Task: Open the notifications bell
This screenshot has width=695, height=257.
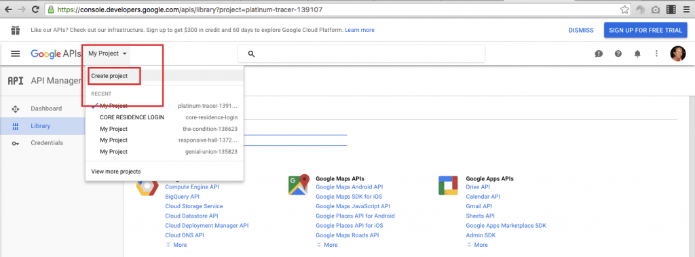Action: [637, 54]
